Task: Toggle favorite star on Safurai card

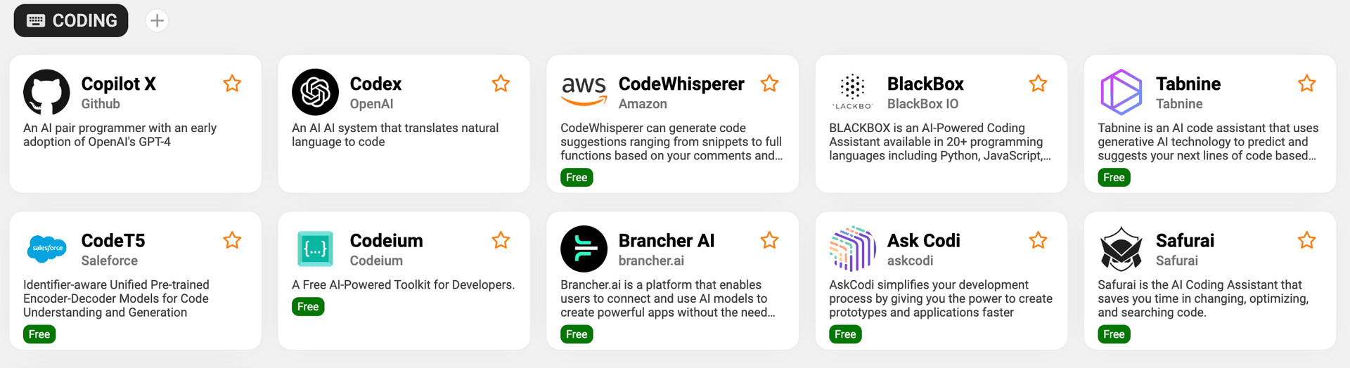Action: (x=1306, y=240)
